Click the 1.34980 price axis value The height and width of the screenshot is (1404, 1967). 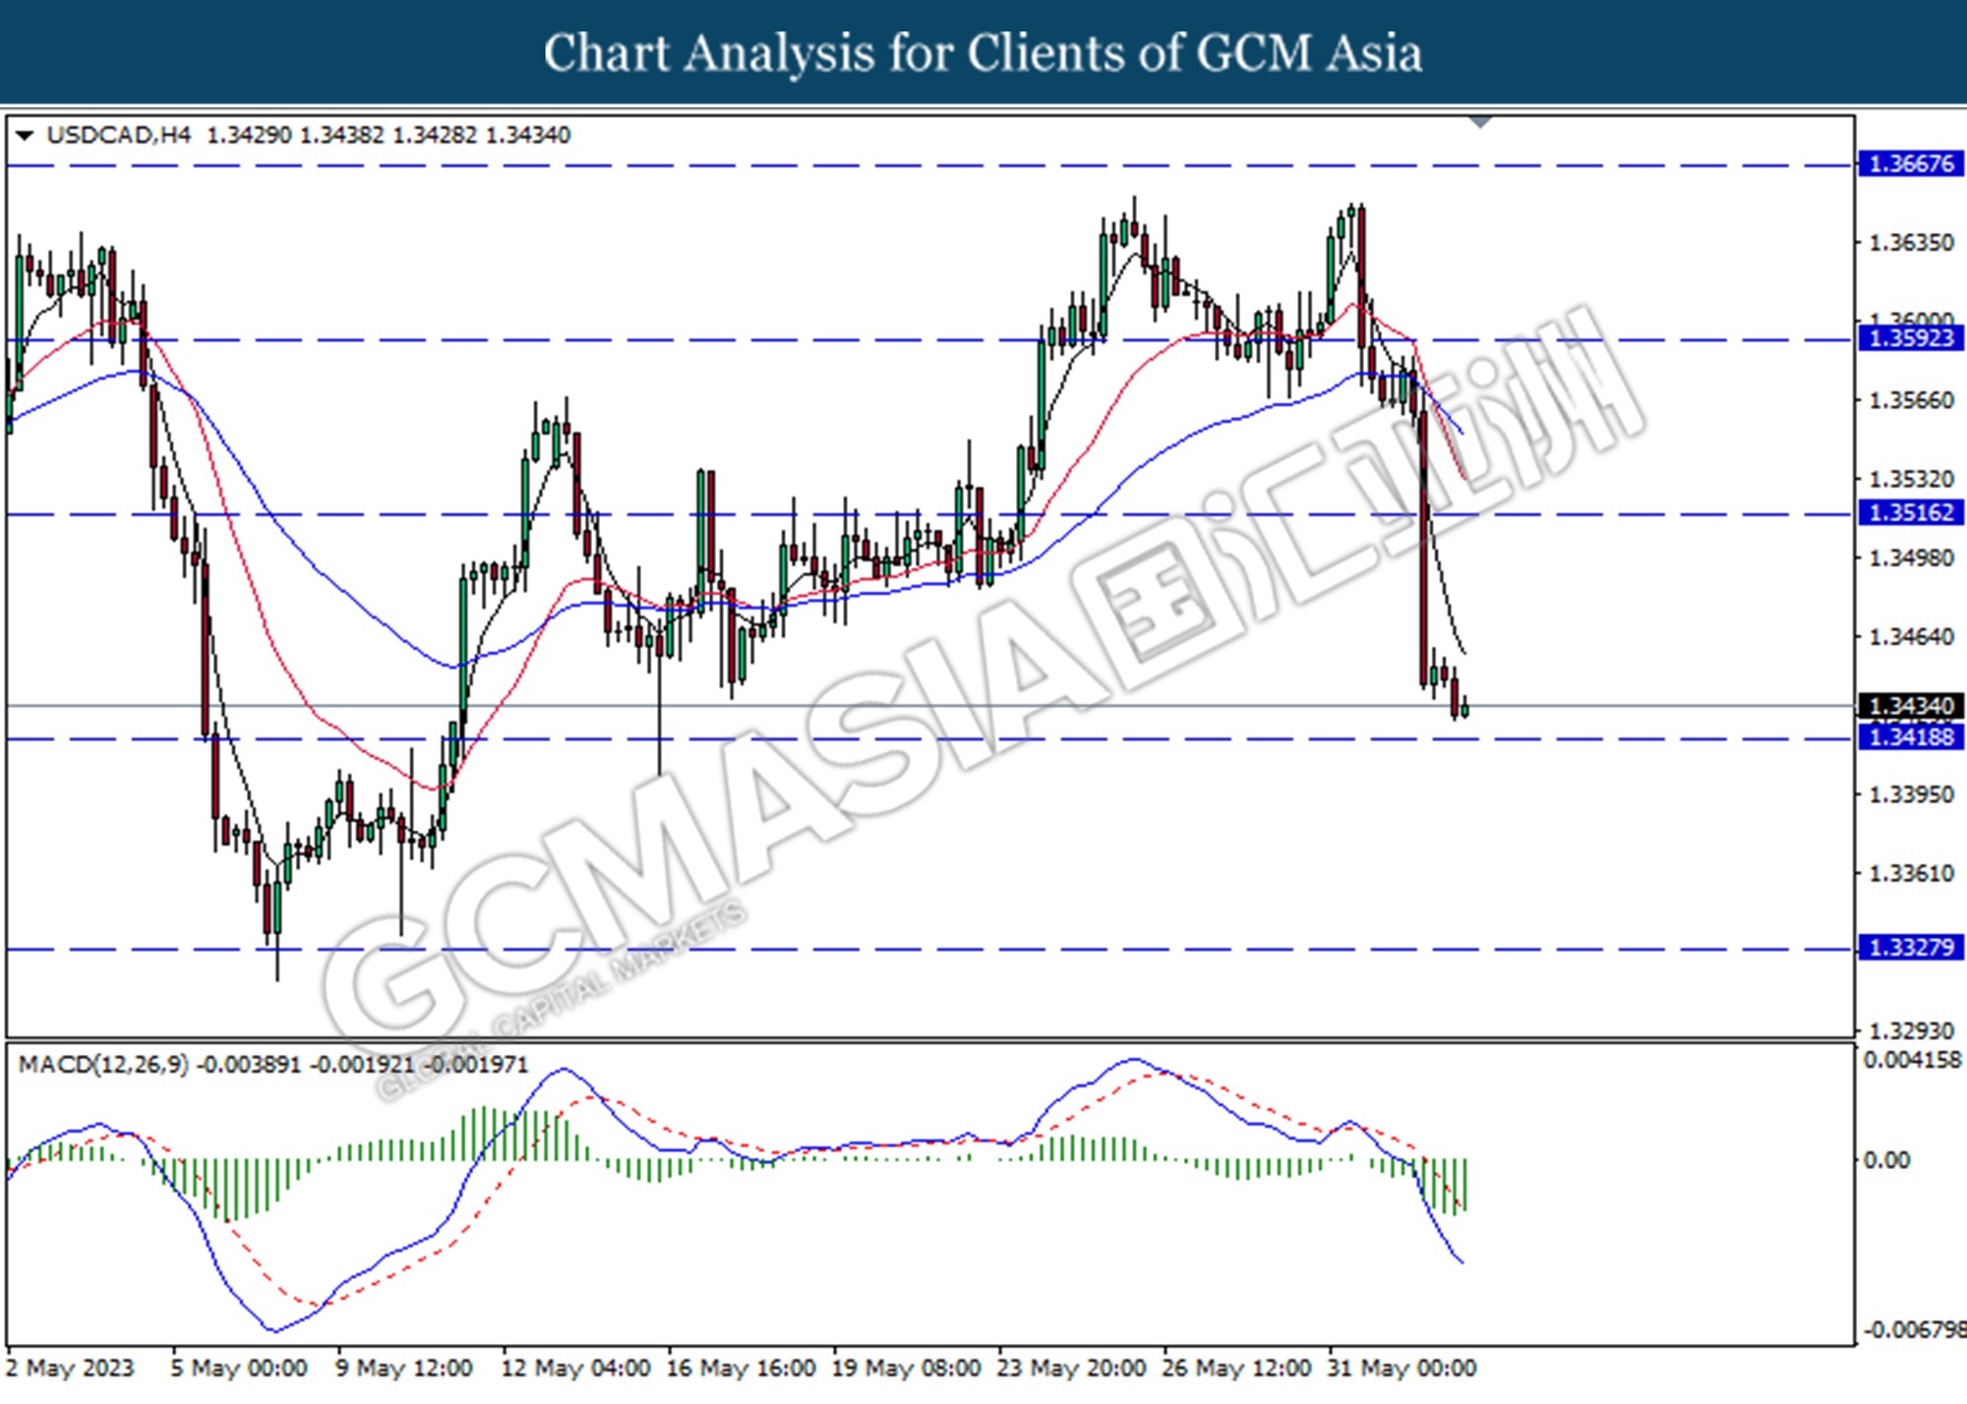pyautogui.click(x=1911, y=558)
